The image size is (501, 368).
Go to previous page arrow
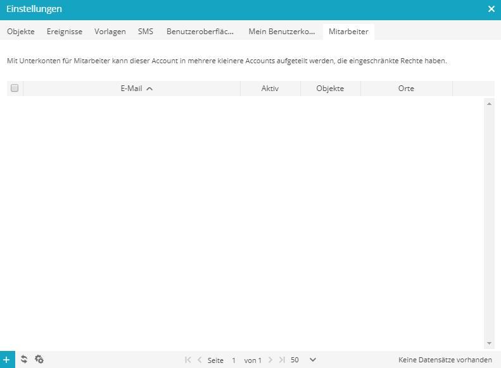200,360
